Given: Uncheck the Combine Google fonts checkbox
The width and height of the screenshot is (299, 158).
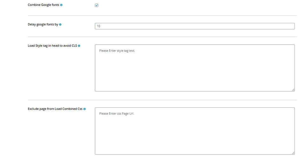Looking at the screenshot, I should click(x=97, y=5).
